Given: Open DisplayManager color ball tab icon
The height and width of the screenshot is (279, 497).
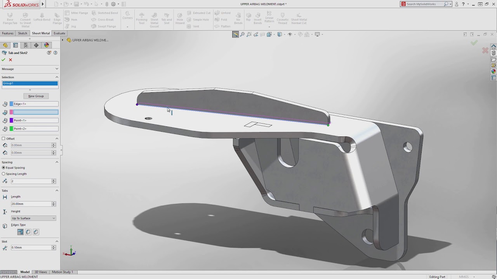Looking at the screenshot, I should [47, 45].
